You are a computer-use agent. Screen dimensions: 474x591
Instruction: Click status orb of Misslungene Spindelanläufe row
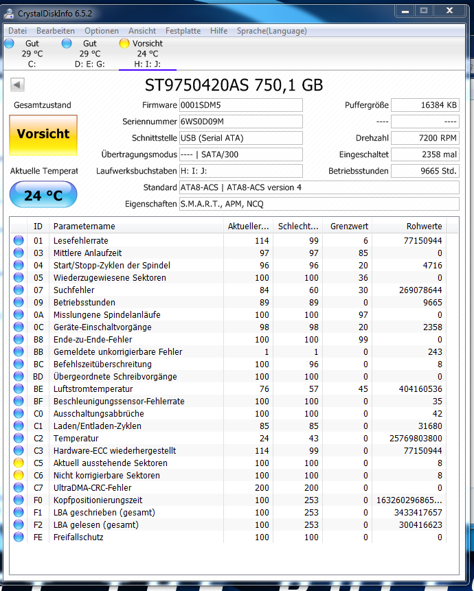19,314
